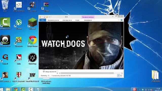Open the Mafia desktop shortcut

point(19,59)
